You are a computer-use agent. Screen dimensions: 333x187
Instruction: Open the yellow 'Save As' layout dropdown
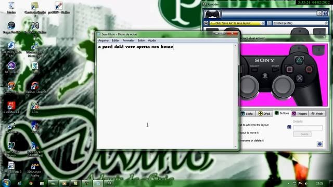[x=237, y=23]
